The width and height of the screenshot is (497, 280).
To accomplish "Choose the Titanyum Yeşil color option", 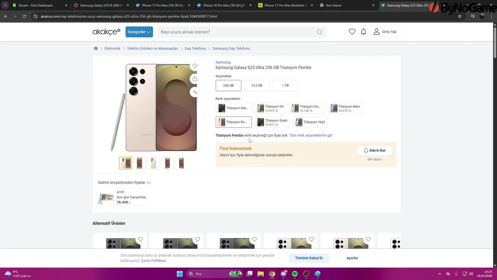I will point(310,122).
